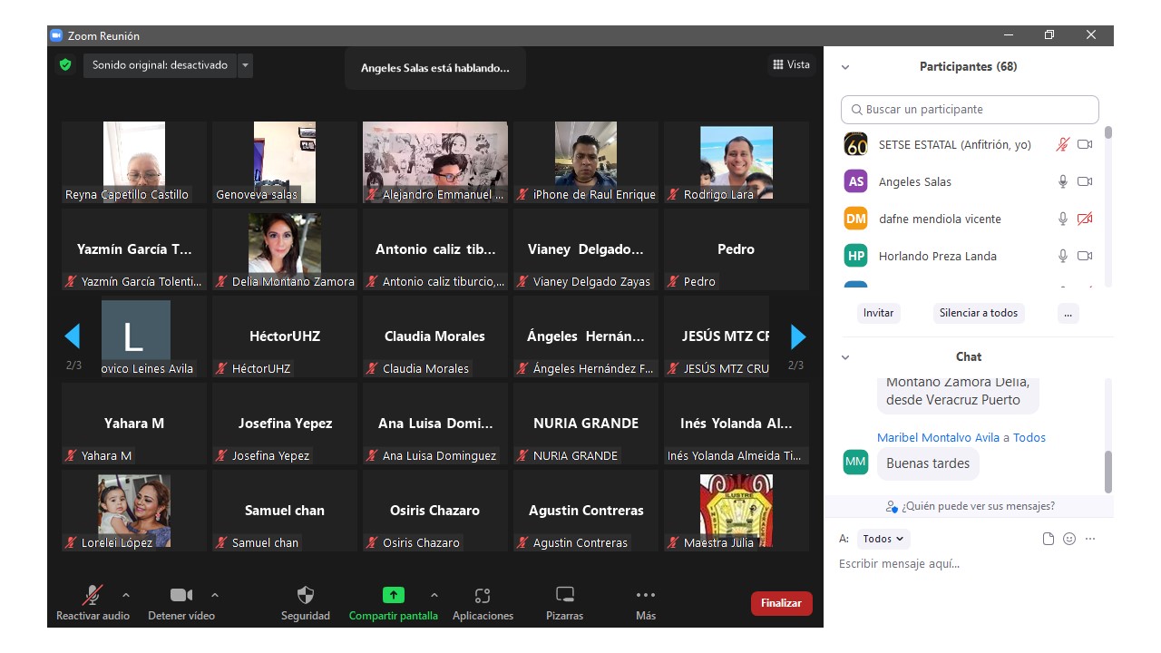This screenshot has height=653, width=1161.
Task: Click Maribel Montalvo Avila sender name
Action: click(938, 437)
